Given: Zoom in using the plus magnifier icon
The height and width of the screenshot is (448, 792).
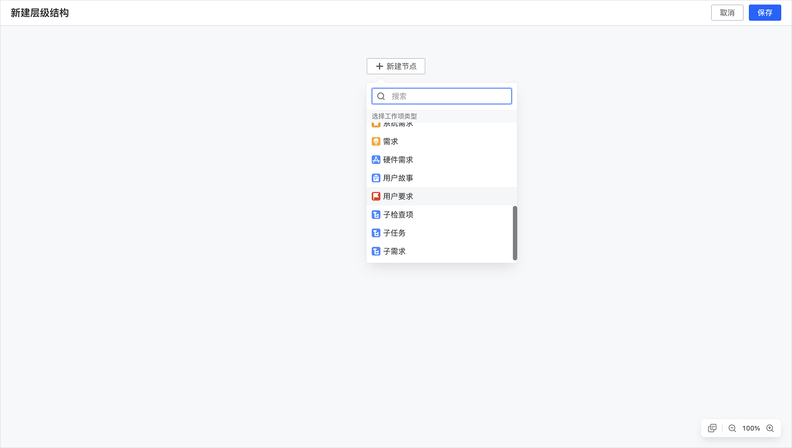Looking at the screenshot, I should point(770,428).
